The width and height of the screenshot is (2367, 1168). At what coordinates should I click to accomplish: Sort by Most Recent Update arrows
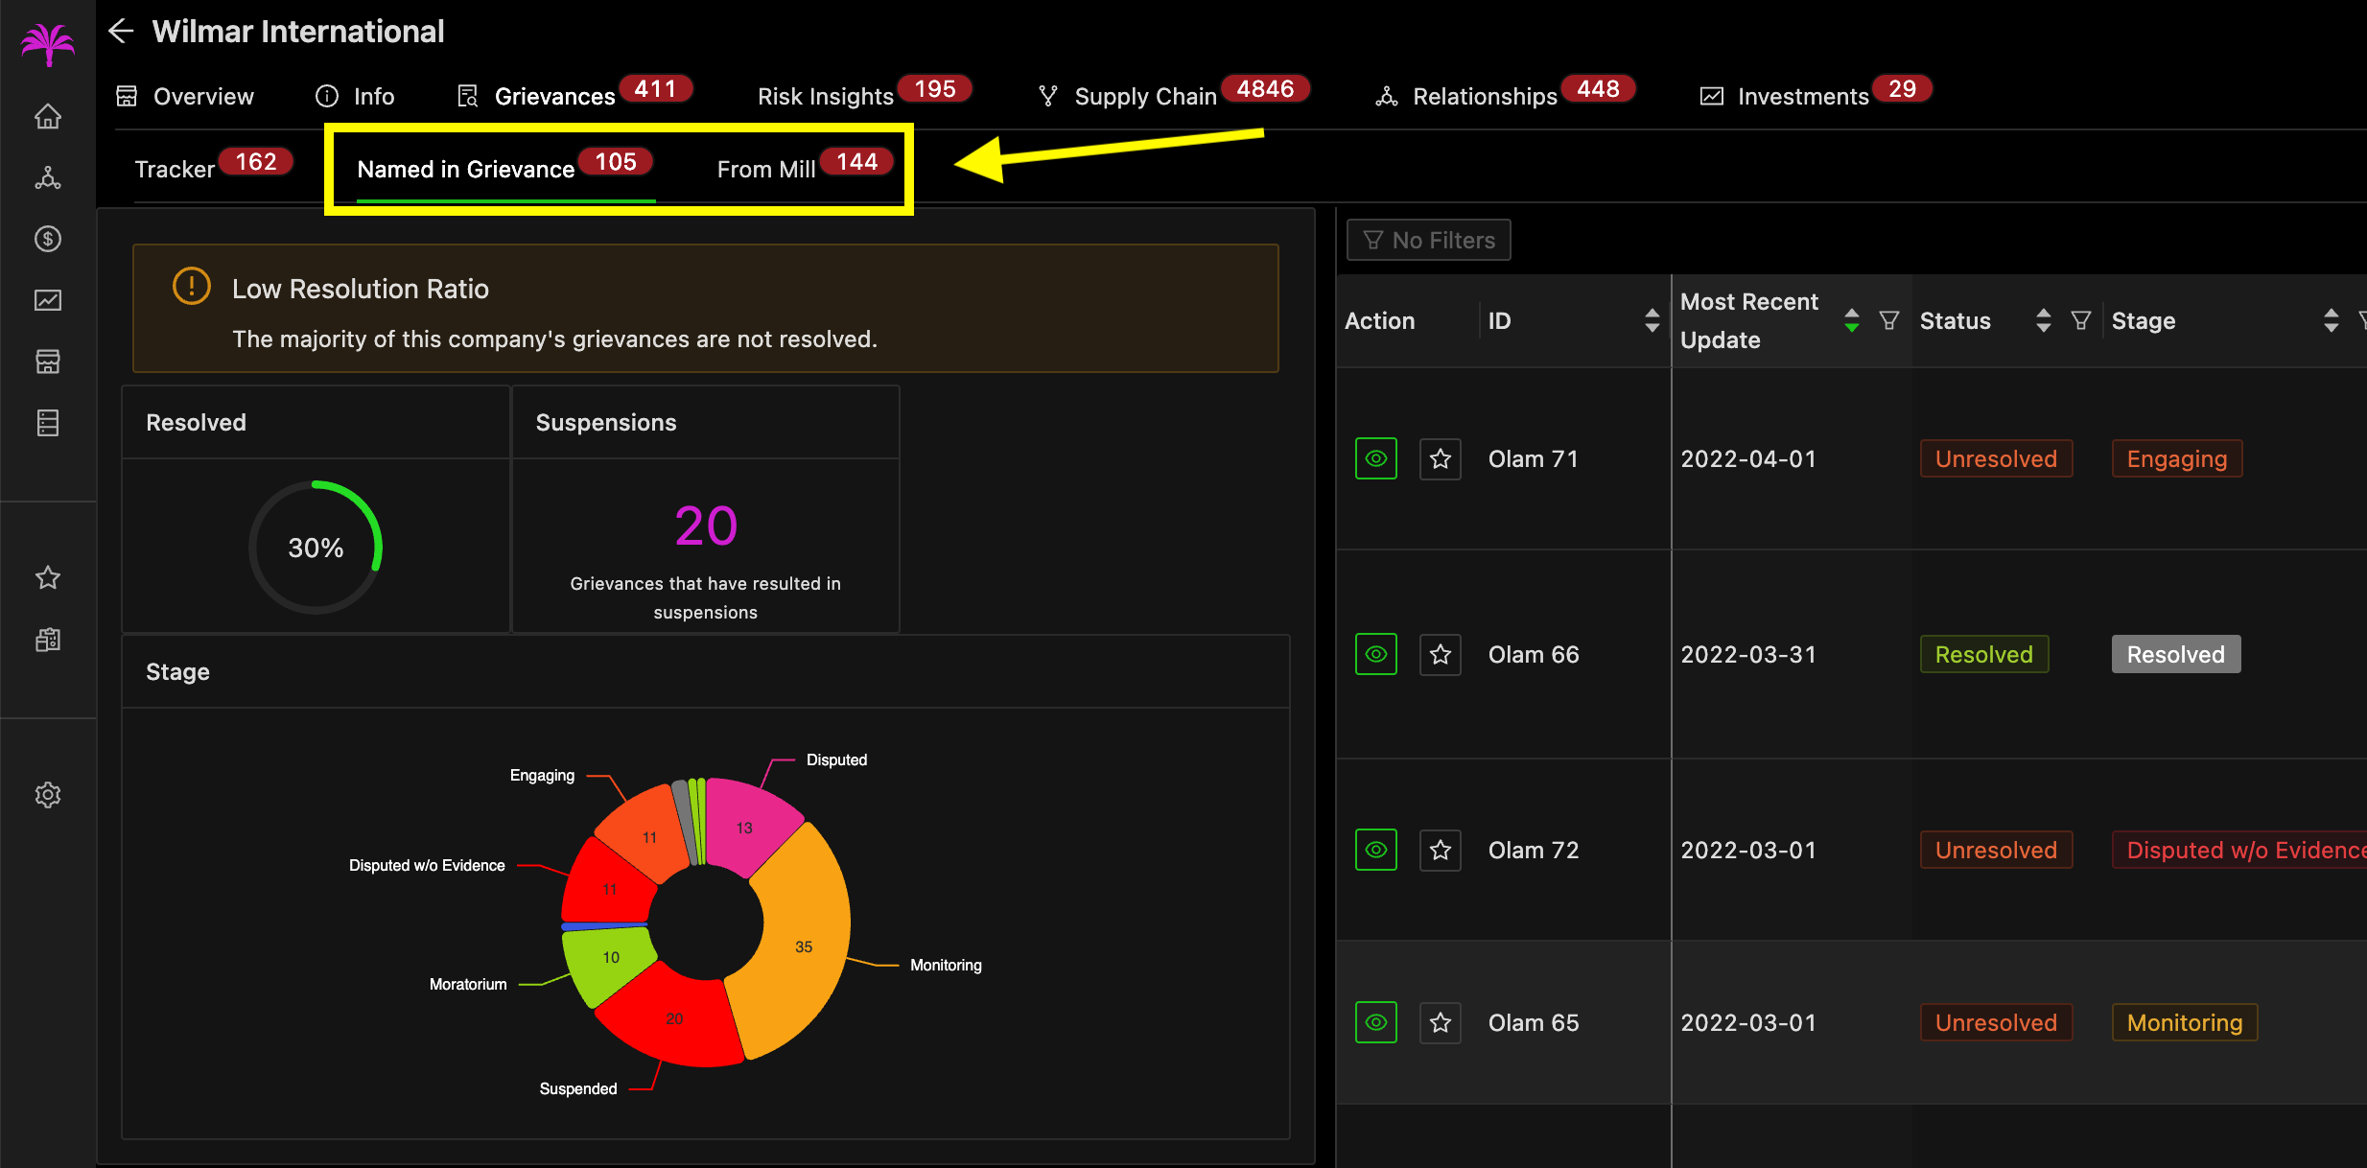point(1852,320)
